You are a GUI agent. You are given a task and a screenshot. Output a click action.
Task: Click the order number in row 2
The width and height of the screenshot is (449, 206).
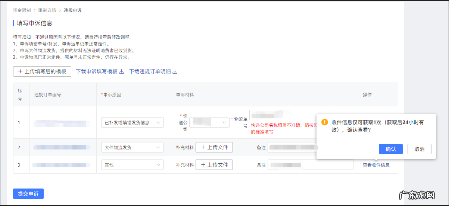tap(62, 147)
